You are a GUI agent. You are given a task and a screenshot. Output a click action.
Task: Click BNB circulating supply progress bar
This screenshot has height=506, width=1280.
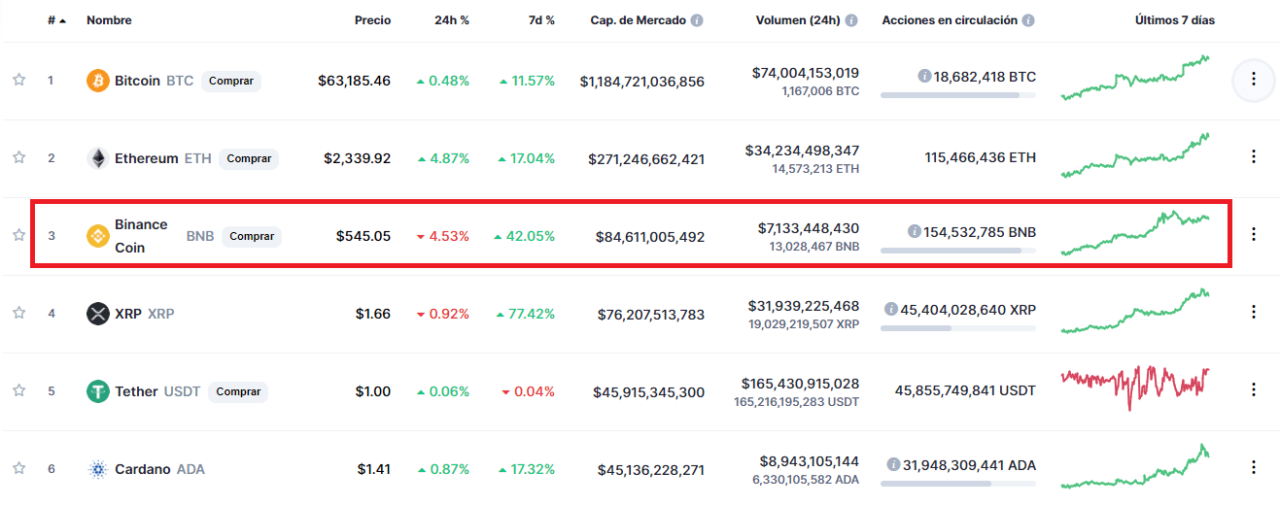[x=958, y=251]
